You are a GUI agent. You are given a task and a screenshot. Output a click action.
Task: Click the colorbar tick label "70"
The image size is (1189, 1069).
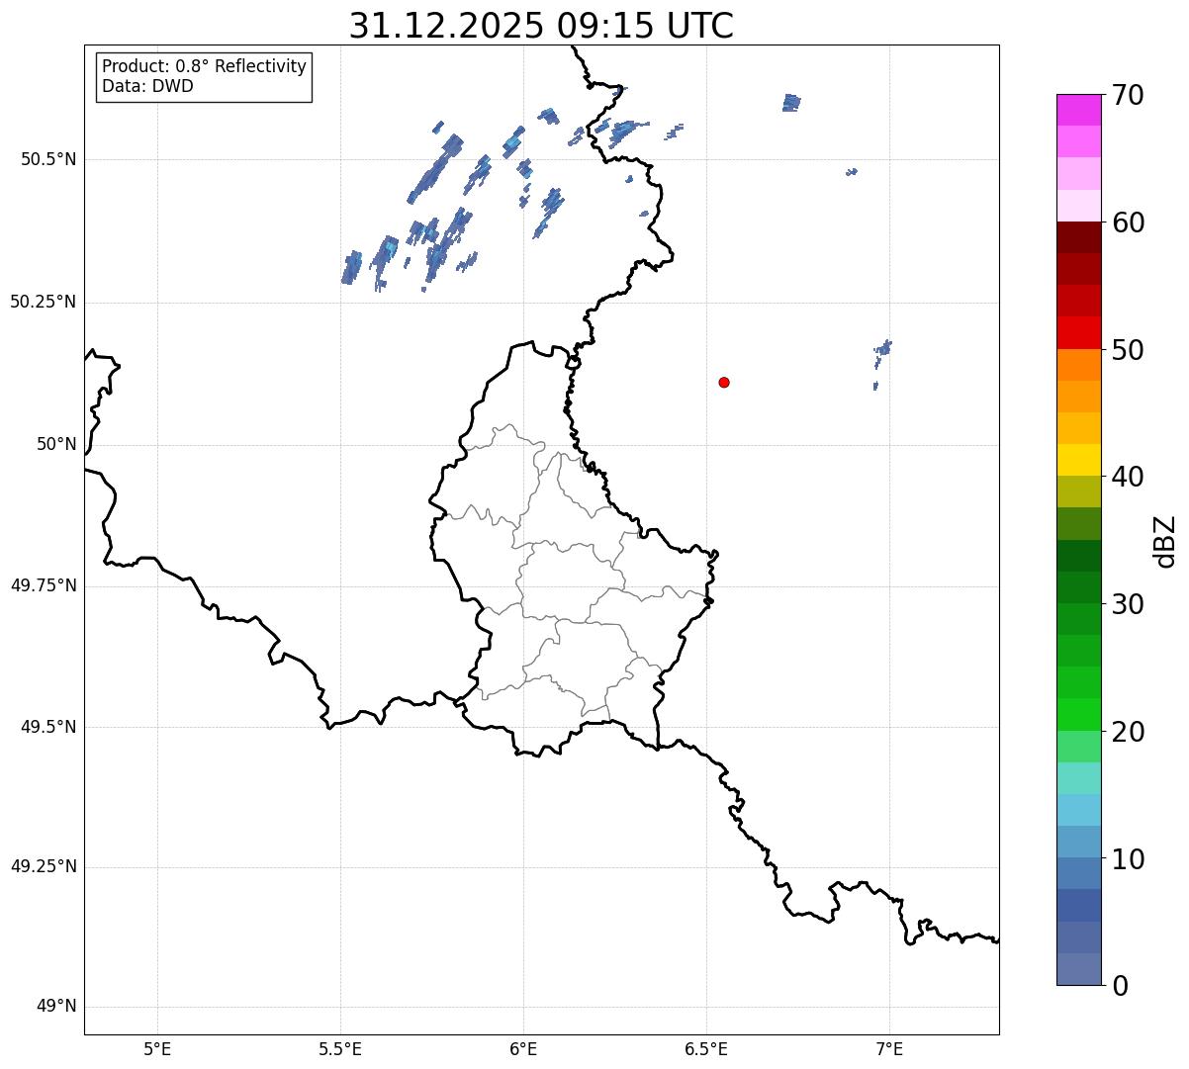pyautogui.click(x=1127, y=95)
